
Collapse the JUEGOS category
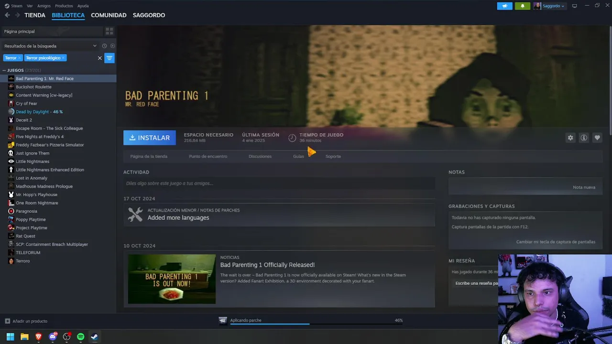click(4, 70)
